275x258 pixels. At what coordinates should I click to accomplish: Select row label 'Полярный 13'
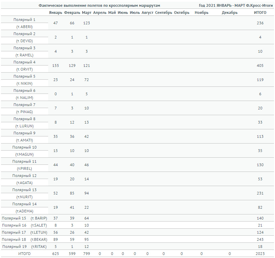24,190
